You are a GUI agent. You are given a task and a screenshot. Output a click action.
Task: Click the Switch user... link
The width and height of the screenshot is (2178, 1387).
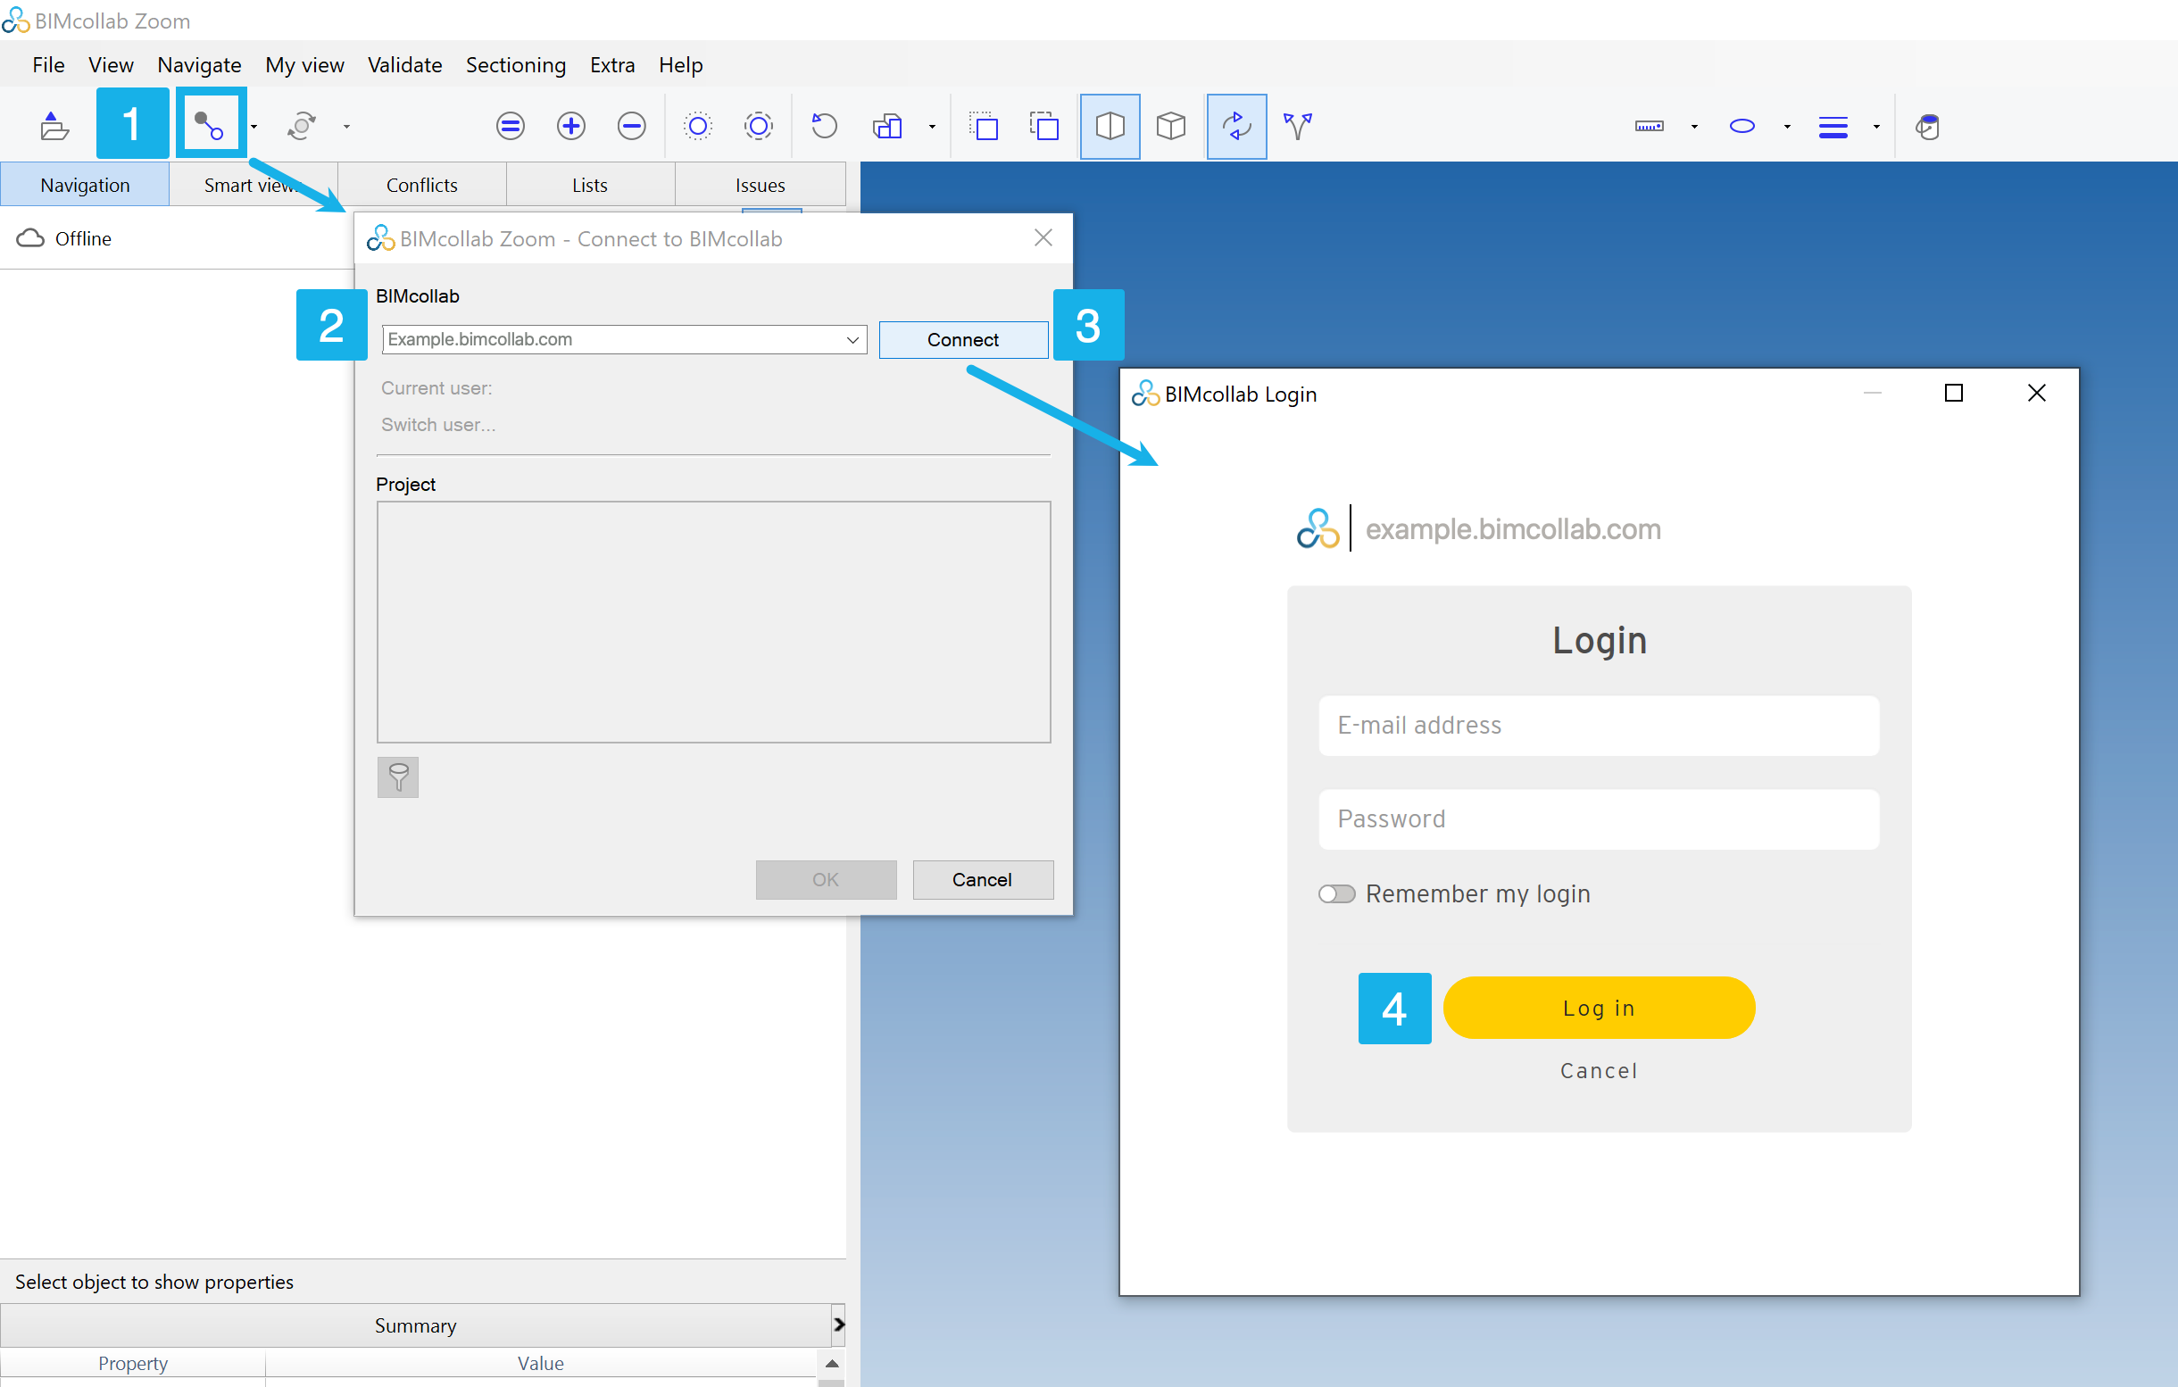tap(437, 424)
